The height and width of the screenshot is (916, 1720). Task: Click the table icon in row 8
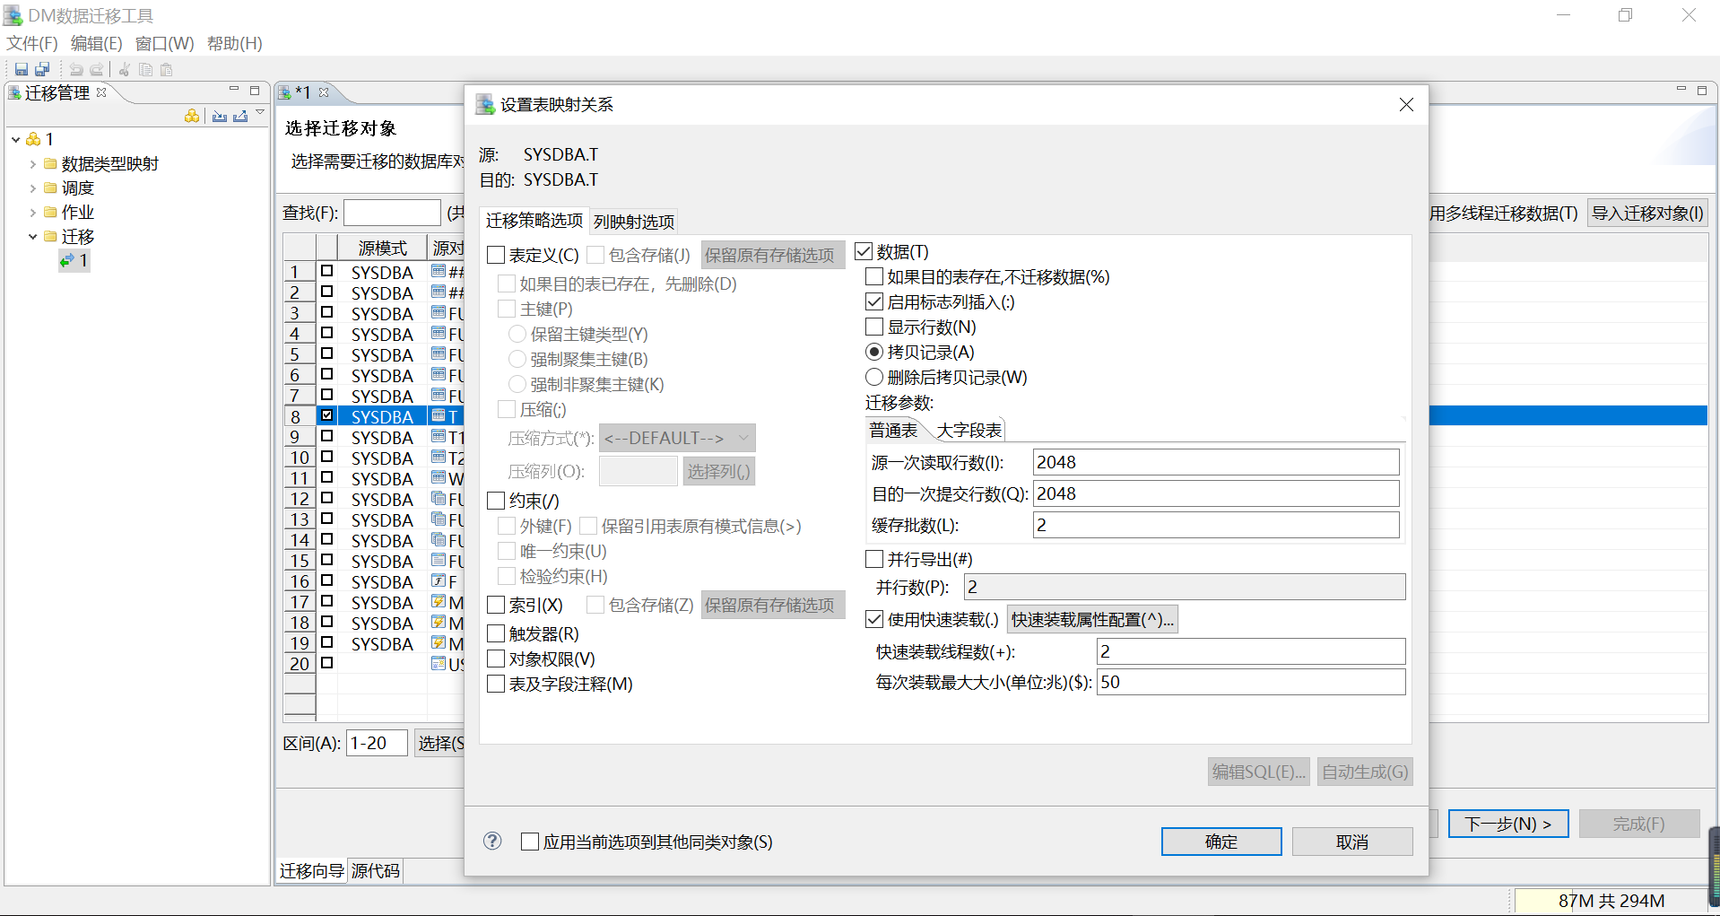click(439, 415)
